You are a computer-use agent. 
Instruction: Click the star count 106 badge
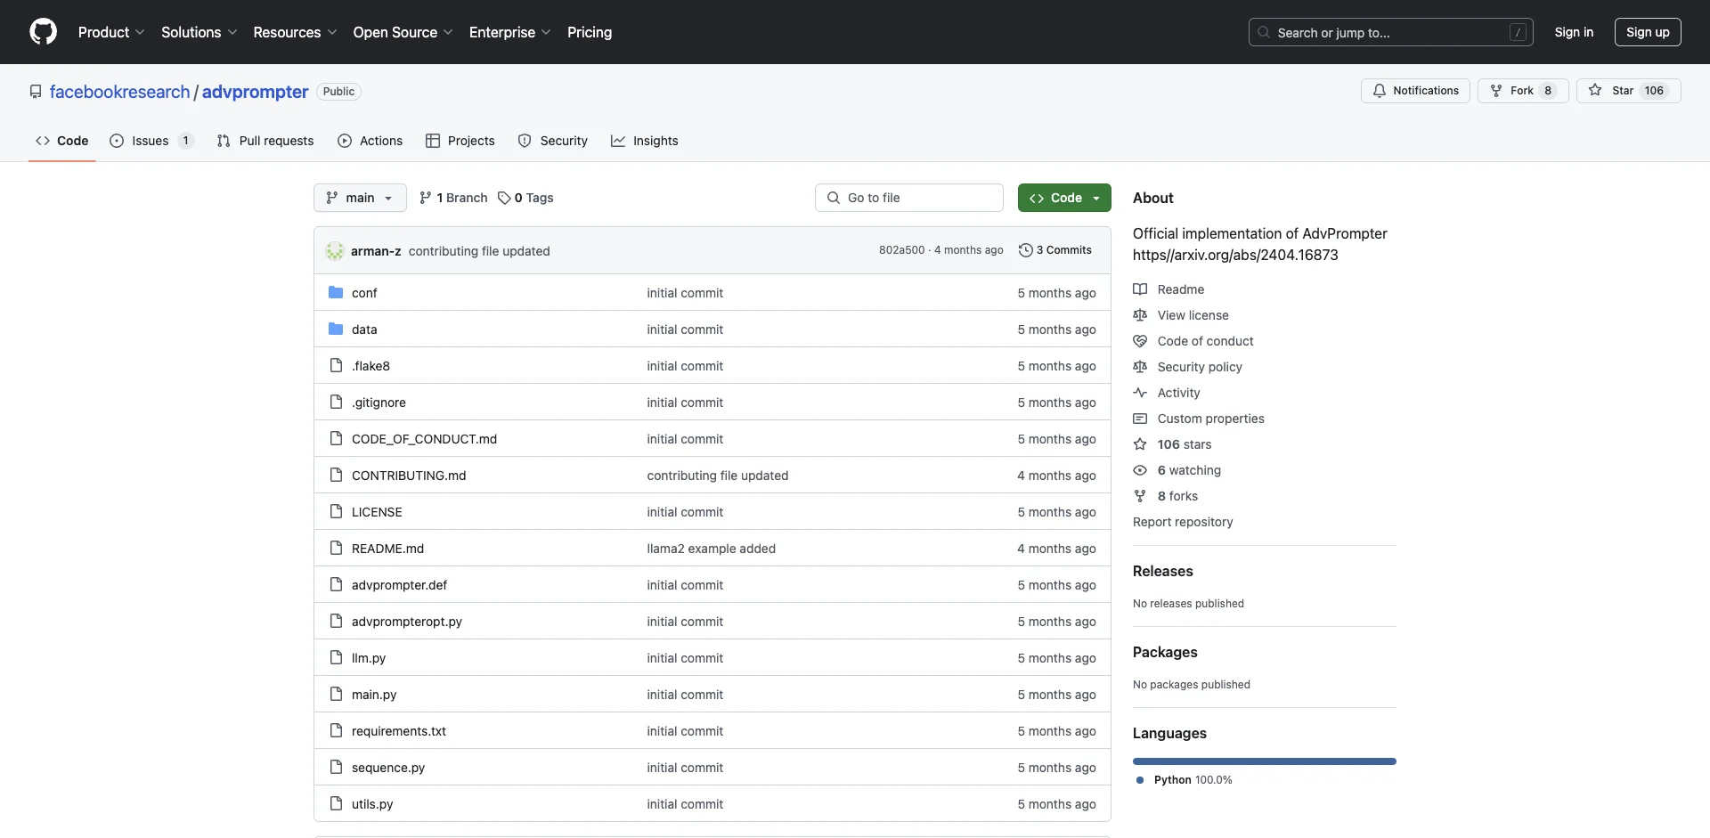[x=1654, y=91]
